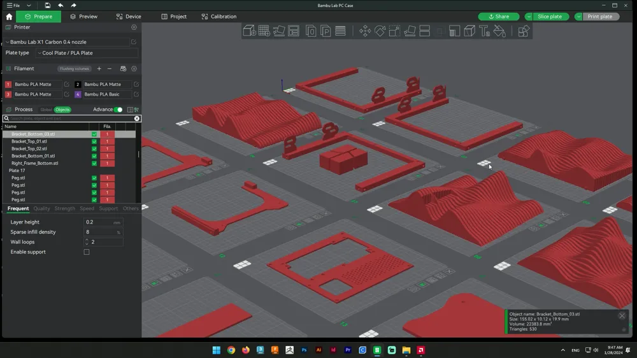
Task: Switch to the Device tab
Action: (129, 17)
